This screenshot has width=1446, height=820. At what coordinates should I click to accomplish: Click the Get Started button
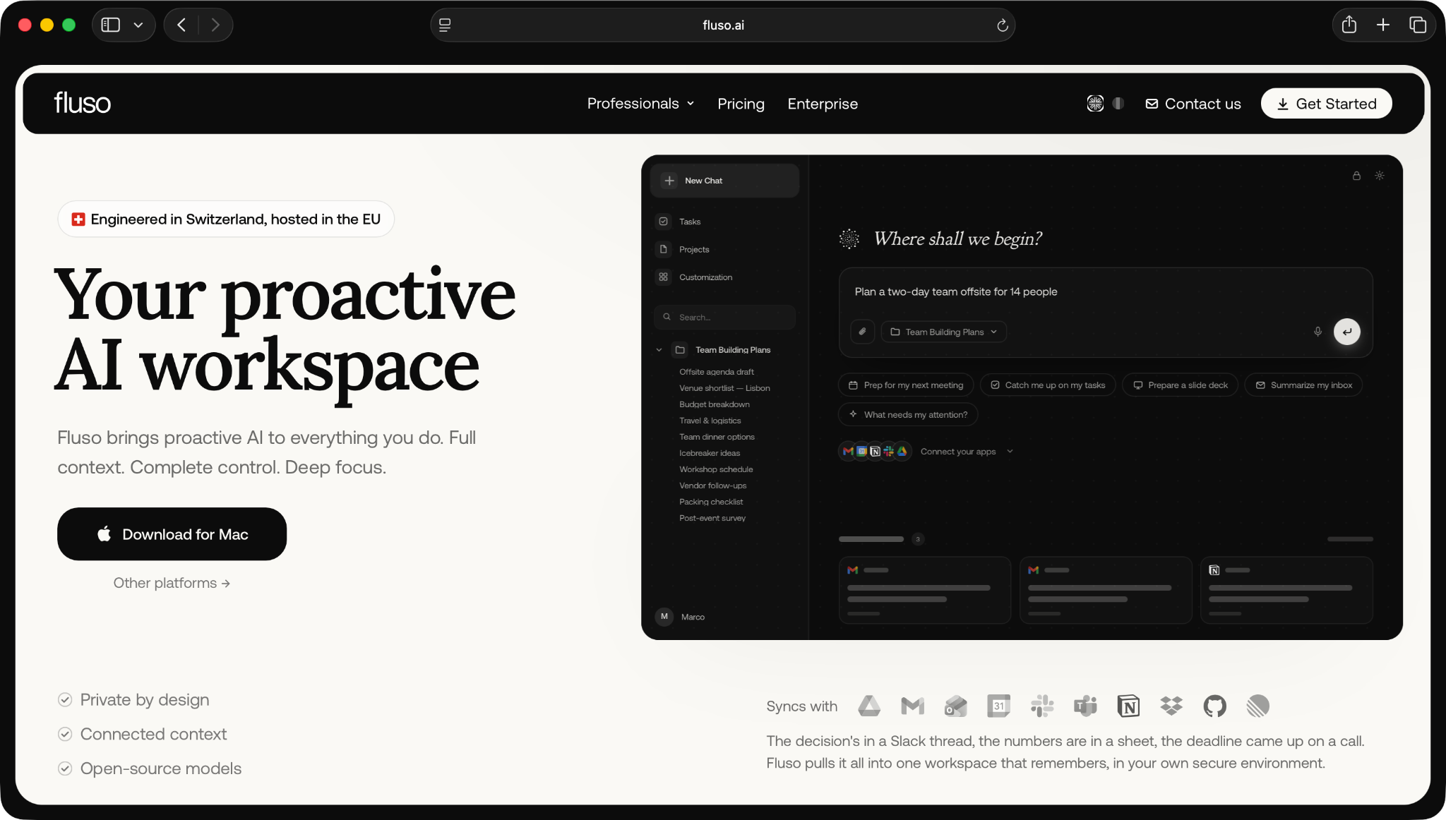pyautogui.click(x=1326, y=104)
